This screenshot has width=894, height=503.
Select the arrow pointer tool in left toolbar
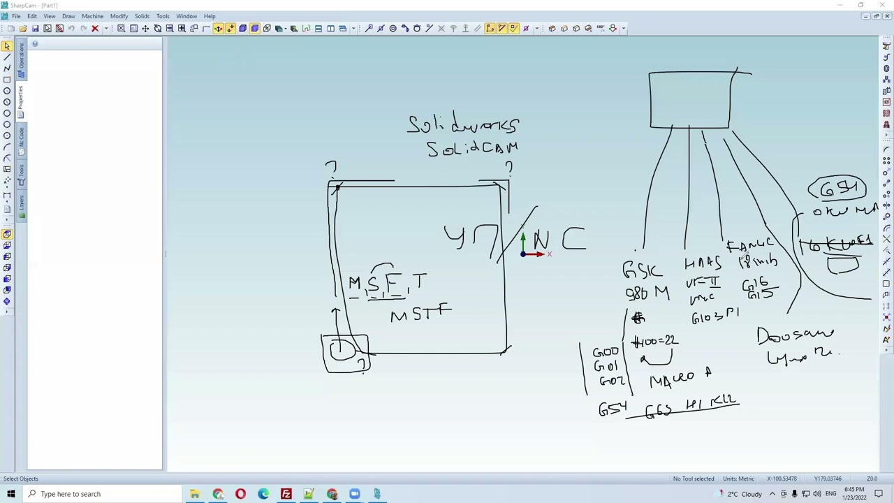pos(7,46)
